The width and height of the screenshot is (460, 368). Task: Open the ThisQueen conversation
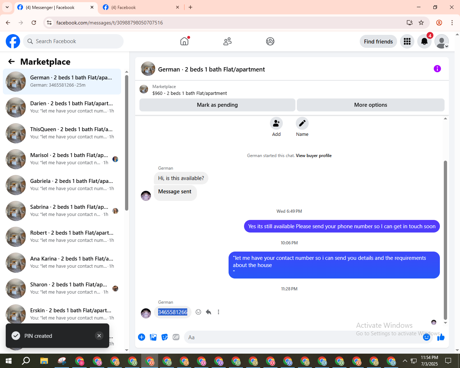pyautogui.click(x=62, y=133)
